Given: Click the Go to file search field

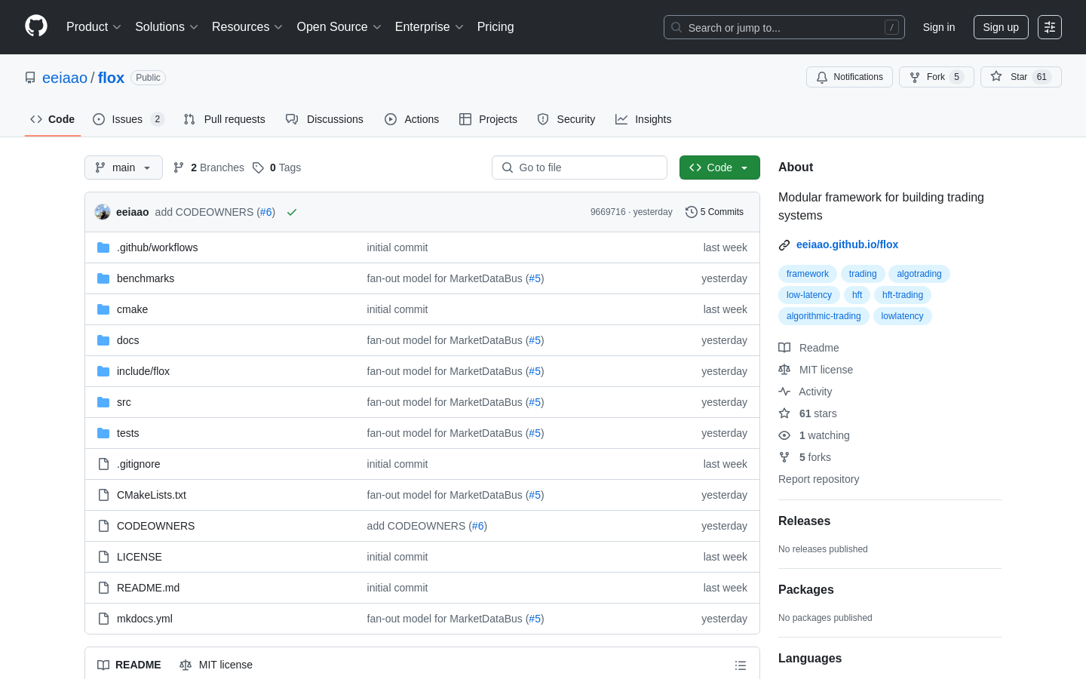Looking at the screenshot, I should [579, 167].
